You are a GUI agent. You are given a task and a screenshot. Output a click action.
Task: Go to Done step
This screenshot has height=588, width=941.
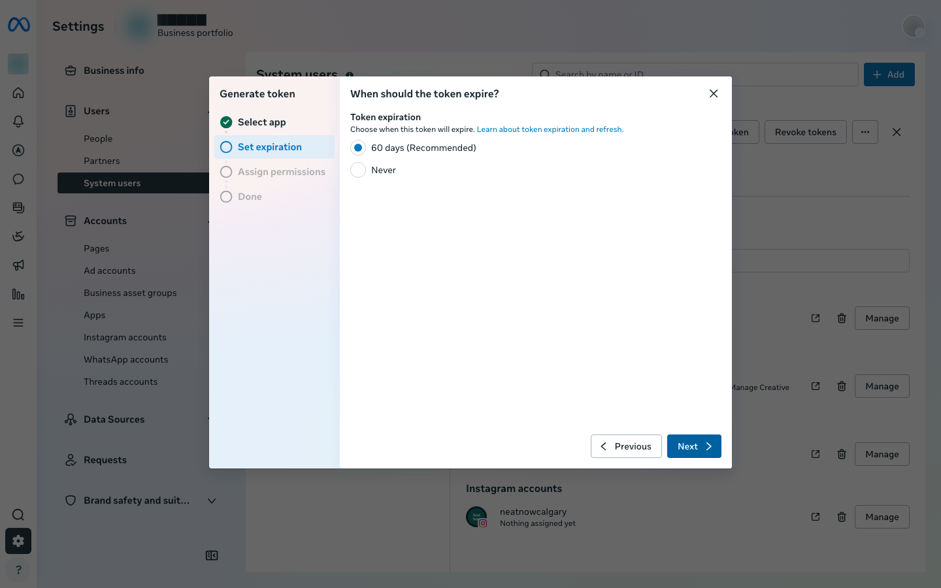[274, 197]
